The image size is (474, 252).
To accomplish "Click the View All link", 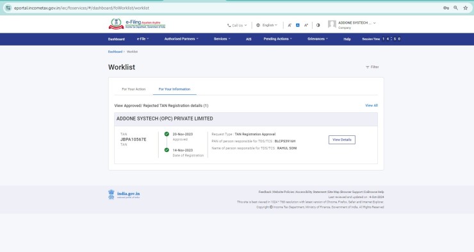I will point(372,105).
